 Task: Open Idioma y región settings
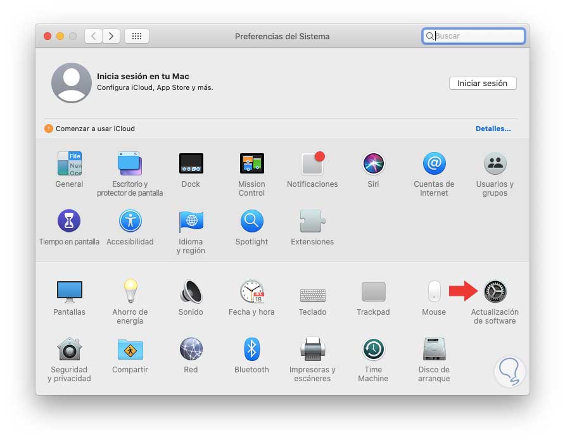point(191,221)
